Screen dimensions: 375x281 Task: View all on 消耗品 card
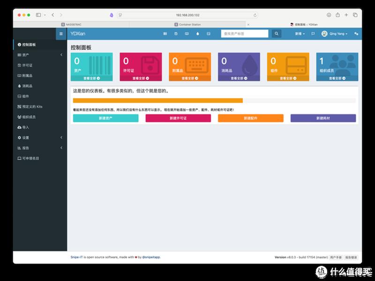239,78
